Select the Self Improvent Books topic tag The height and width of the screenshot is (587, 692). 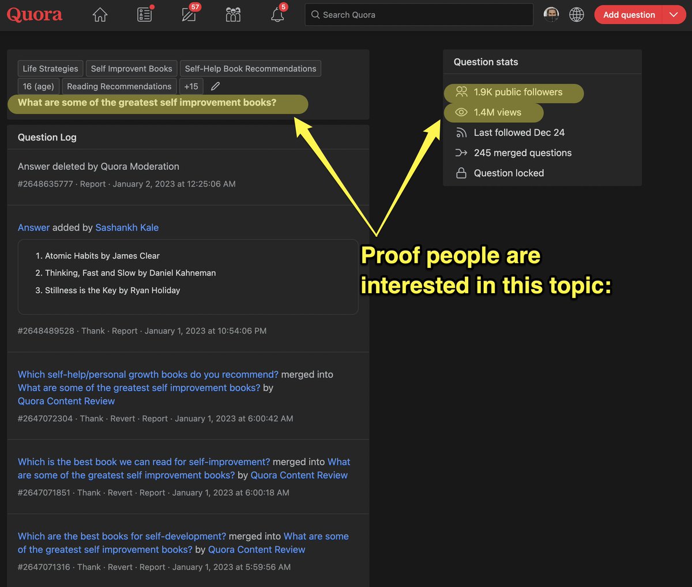[x=131, y=69]
